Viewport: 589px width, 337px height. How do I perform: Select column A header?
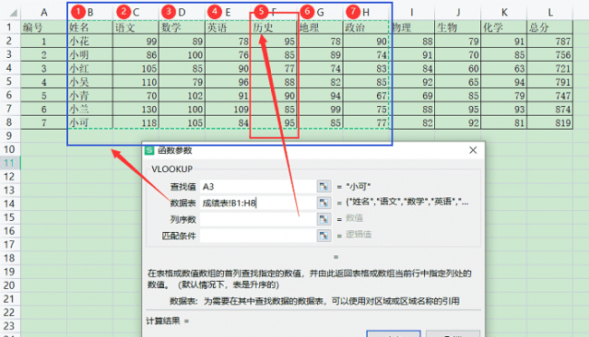click(x=44, y=13)
